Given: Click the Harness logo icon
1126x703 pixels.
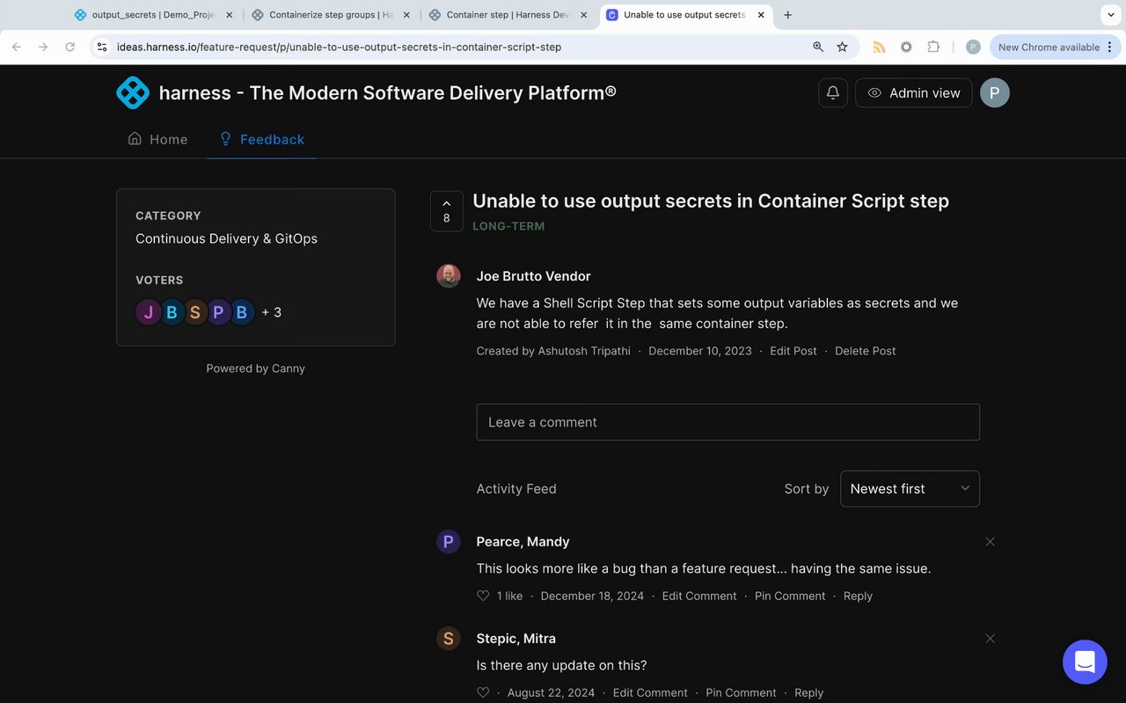Looking at the screenshot, I should click(133, 92).
